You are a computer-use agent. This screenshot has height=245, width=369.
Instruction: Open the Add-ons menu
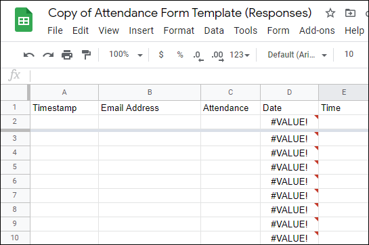pyautogui.click(x=317, y=30)
